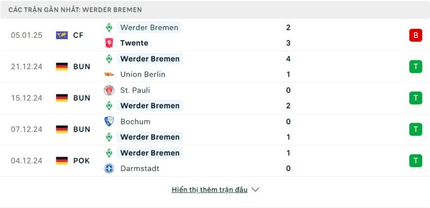Select the Darmstadt team name
The image size is (430, 208).
[x=140, y=168]
